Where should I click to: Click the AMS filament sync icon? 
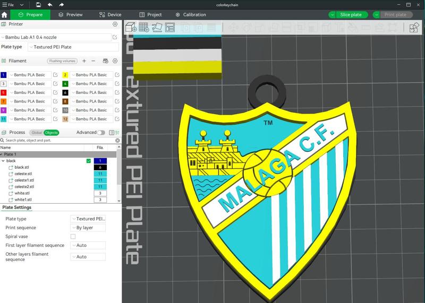105,61
